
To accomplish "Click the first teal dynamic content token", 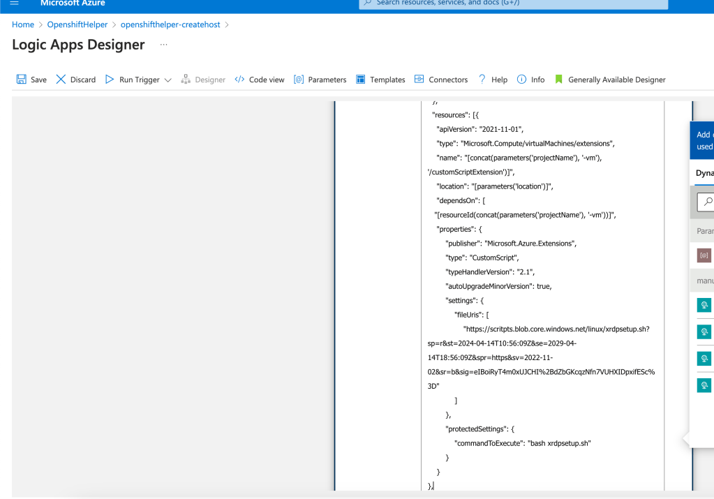I will point(704,305).
